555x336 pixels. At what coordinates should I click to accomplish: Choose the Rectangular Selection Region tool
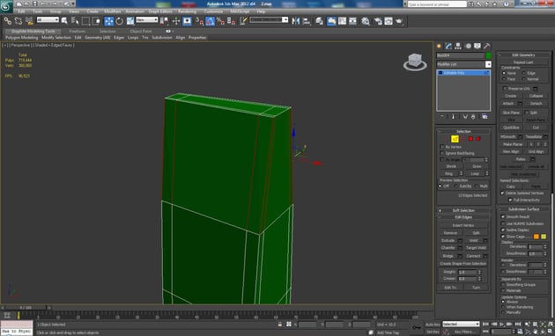(85, 21)
